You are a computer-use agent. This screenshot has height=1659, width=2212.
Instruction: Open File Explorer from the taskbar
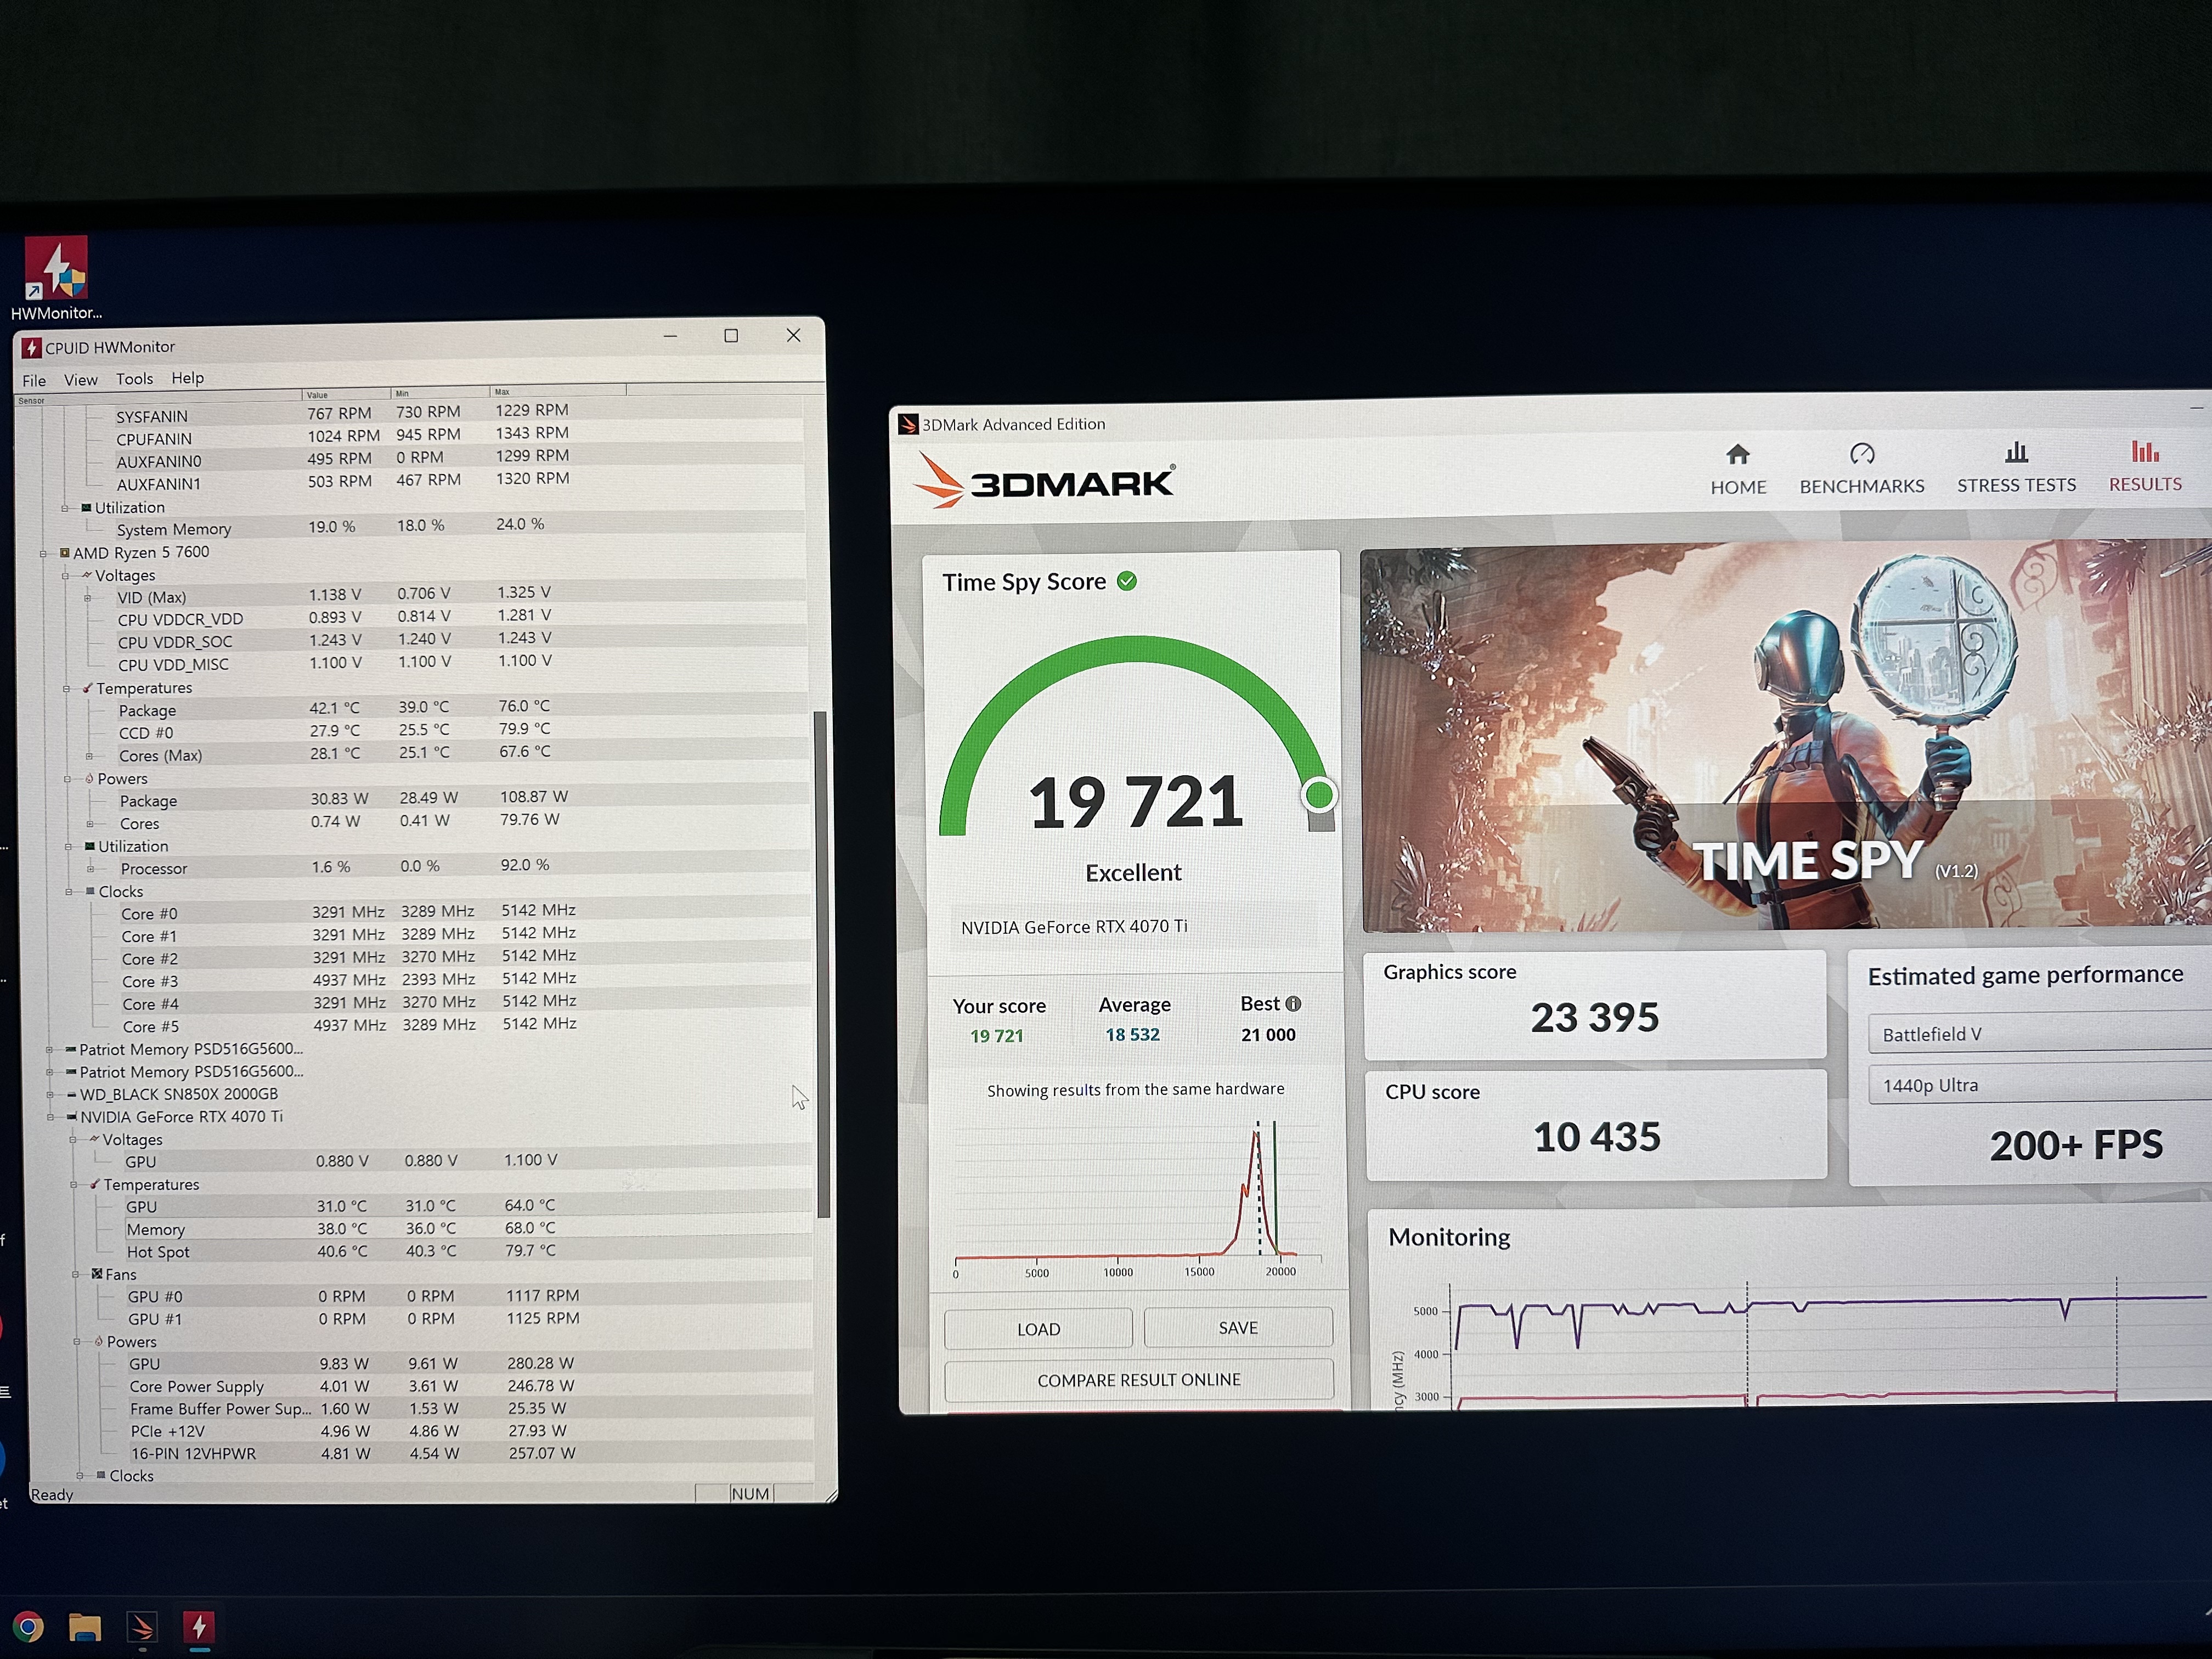coord(85,1627)
